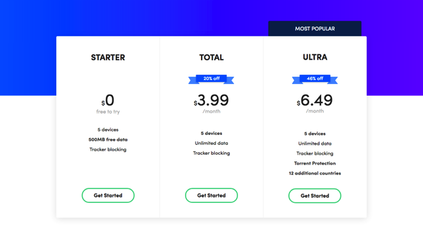423x238 pixels.
Task: Click the $0 price text
Action: point(108,100)
